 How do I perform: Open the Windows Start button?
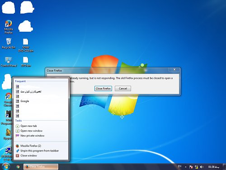(x=6, y=166)
